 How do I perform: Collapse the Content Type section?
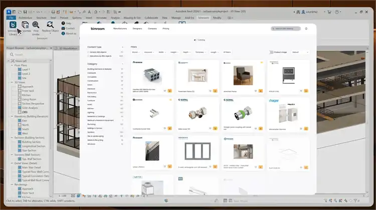point(122,47)
